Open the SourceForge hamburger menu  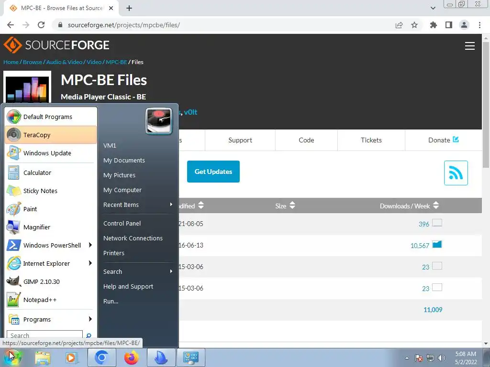470,46
